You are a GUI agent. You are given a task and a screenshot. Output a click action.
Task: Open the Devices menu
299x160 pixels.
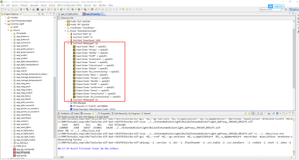(x=87, y=5)
